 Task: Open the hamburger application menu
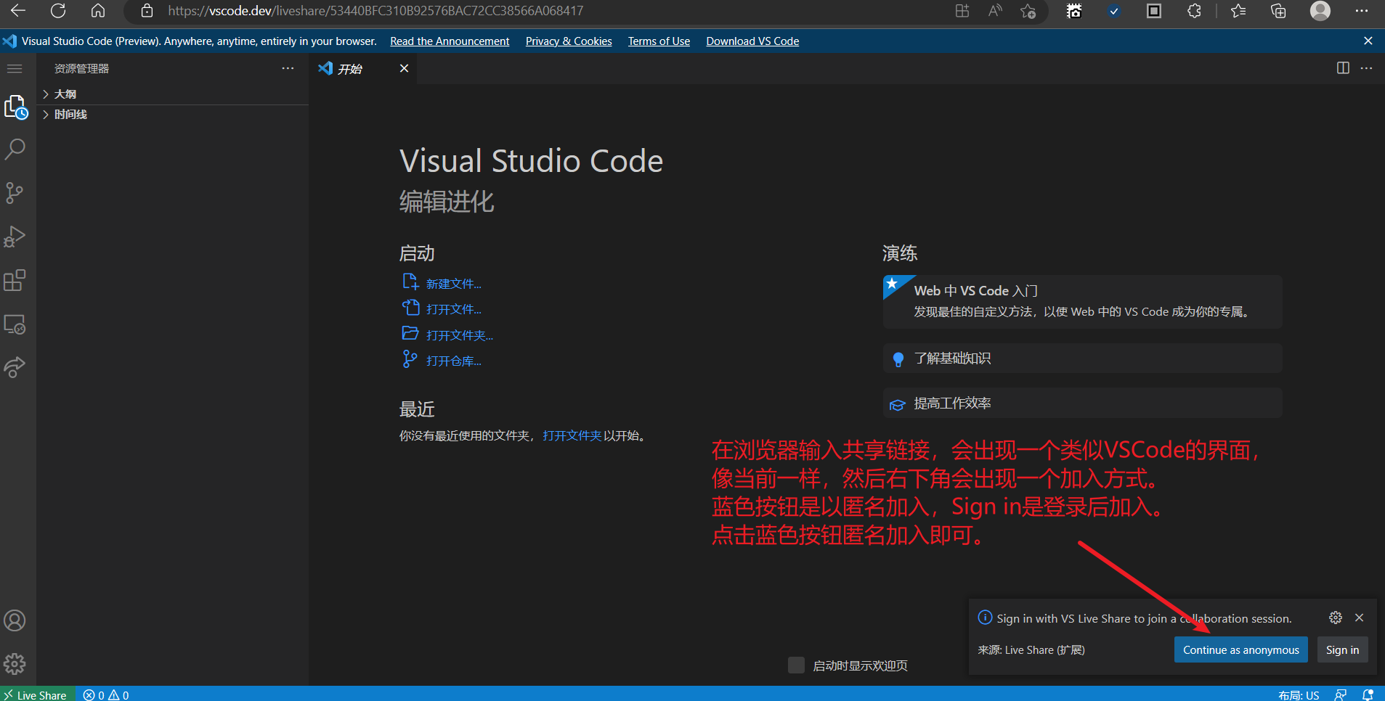(15, 69)
